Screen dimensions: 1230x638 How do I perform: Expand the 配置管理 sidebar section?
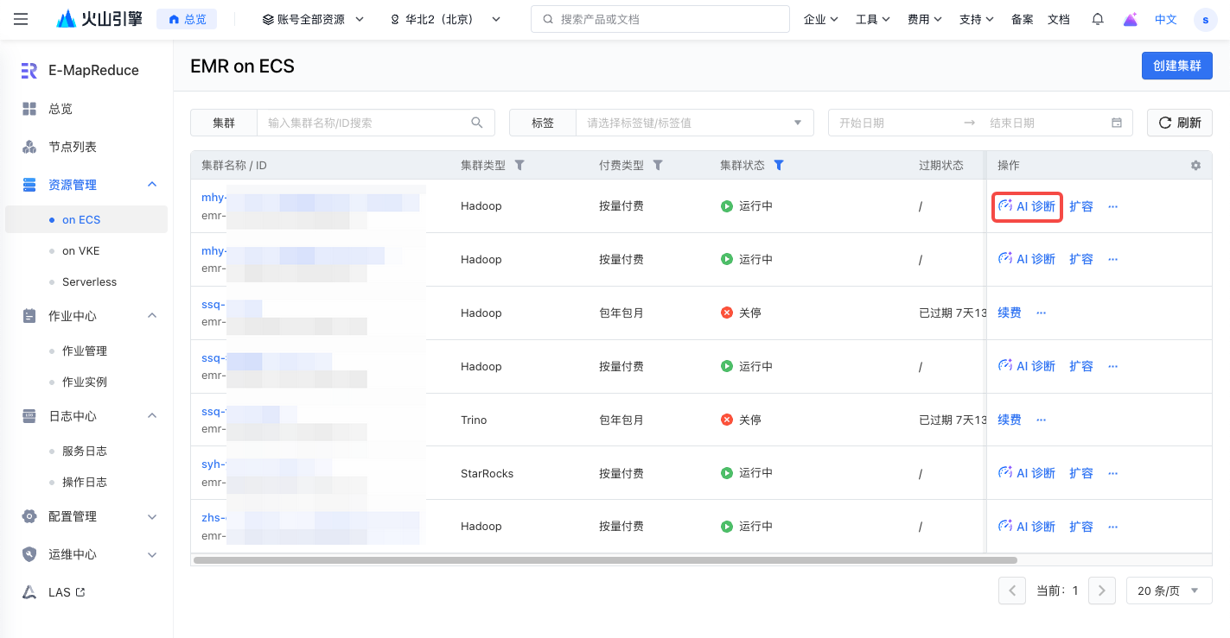pyautogui.click(x=152, y=516)
